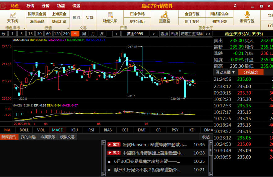Click left news panel scroll-up arrow

[103, 143]
